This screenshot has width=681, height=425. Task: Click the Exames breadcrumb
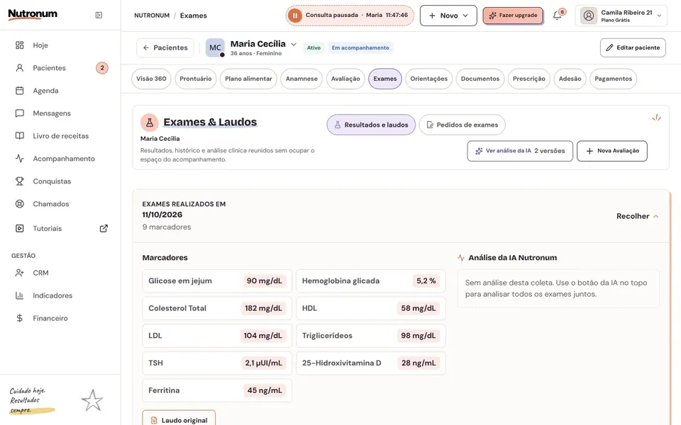coord(193,16)
